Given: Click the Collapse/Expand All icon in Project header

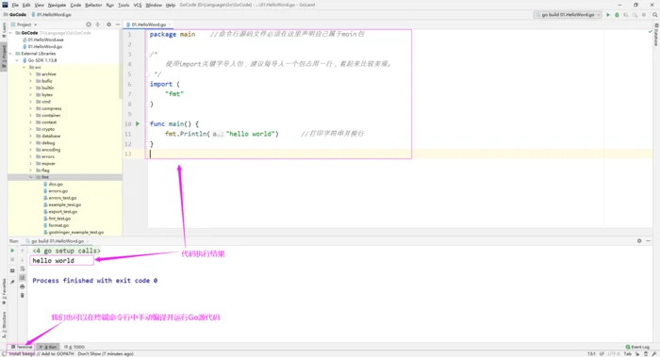Looking at the screenshot, I should tap(98, 24).
